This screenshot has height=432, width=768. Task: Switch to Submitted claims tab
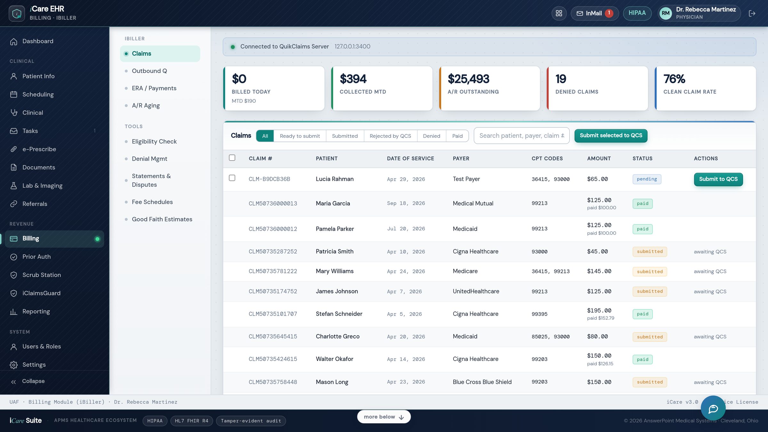point(345,136)
